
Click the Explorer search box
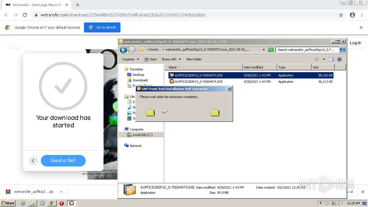point(307,50)
